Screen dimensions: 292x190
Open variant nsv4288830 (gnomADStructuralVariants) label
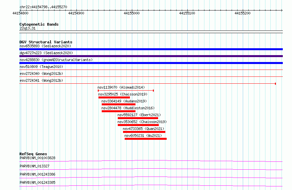(56, 60)
